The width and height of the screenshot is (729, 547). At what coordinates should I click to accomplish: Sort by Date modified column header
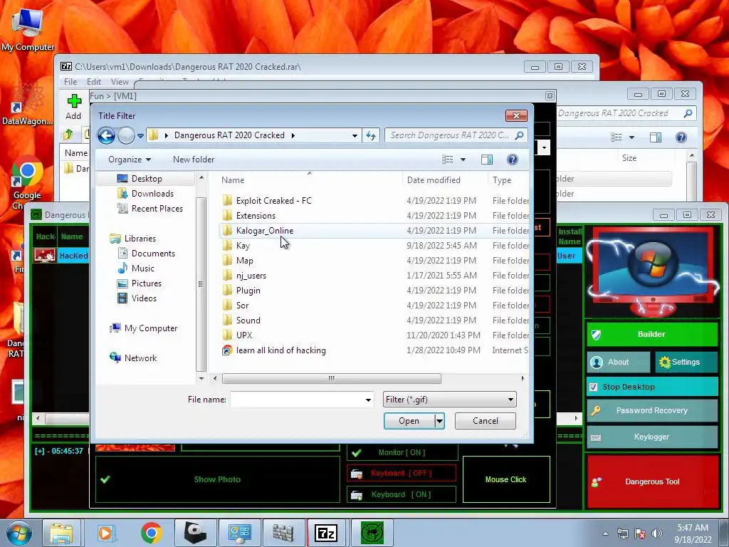434,180
